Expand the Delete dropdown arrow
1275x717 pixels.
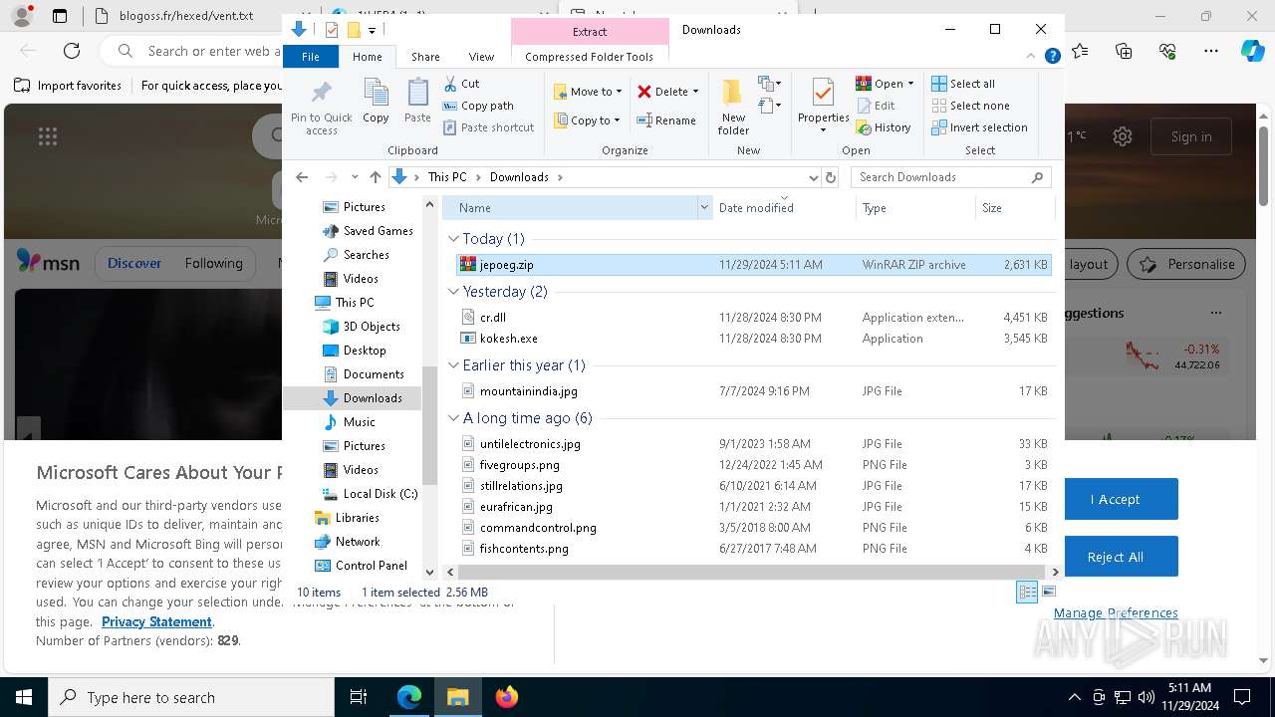[x=695, y=92]
